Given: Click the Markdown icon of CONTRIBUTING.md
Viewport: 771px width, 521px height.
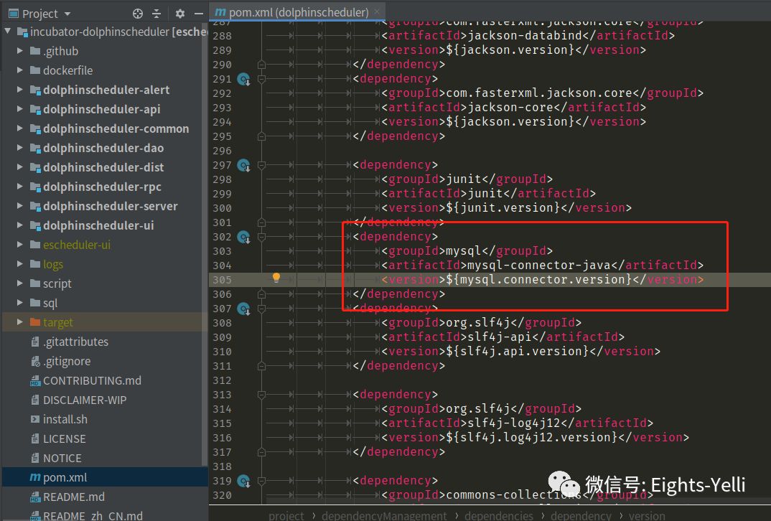Looking at the screenshot, I should pos(35,380).
